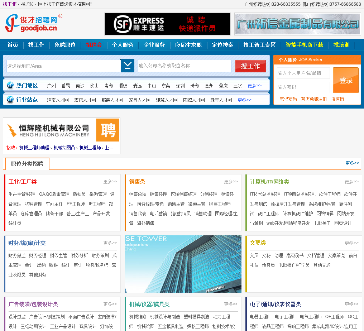Select 深圳 in hot areas
The width and height of the screenshot is (364, 331).
[x=180, y=86]
